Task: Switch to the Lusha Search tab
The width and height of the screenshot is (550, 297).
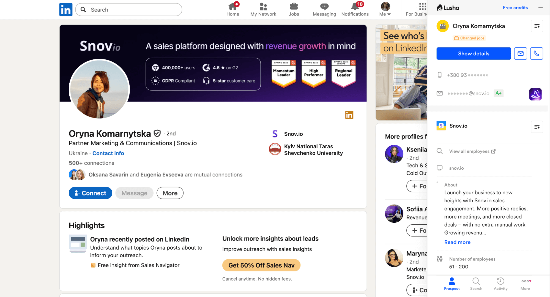Action: (476, 284)
